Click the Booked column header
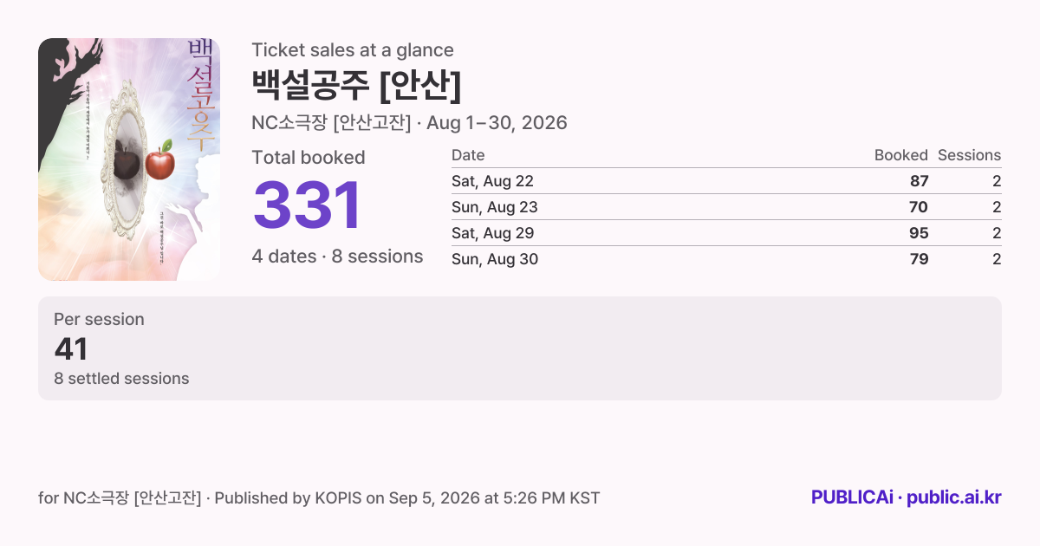The height and width of the screenshot is (546, 1040). point(900,155)
